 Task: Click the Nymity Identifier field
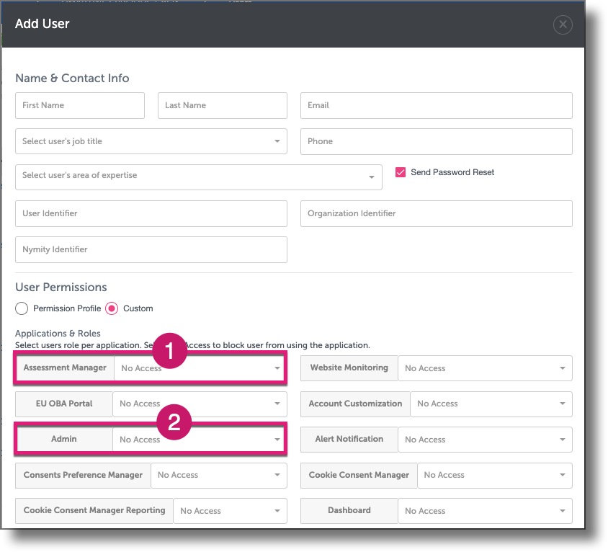click(x=151, y=249)
